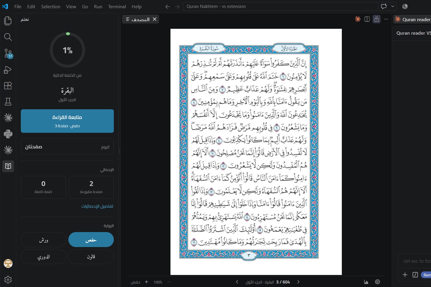
Task: Select the حفص riwaya option
Action: point(91,240)
